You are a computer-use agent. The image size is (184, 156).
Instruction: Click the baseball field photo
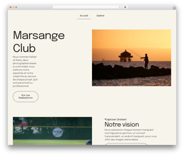(x=52, y=131)
